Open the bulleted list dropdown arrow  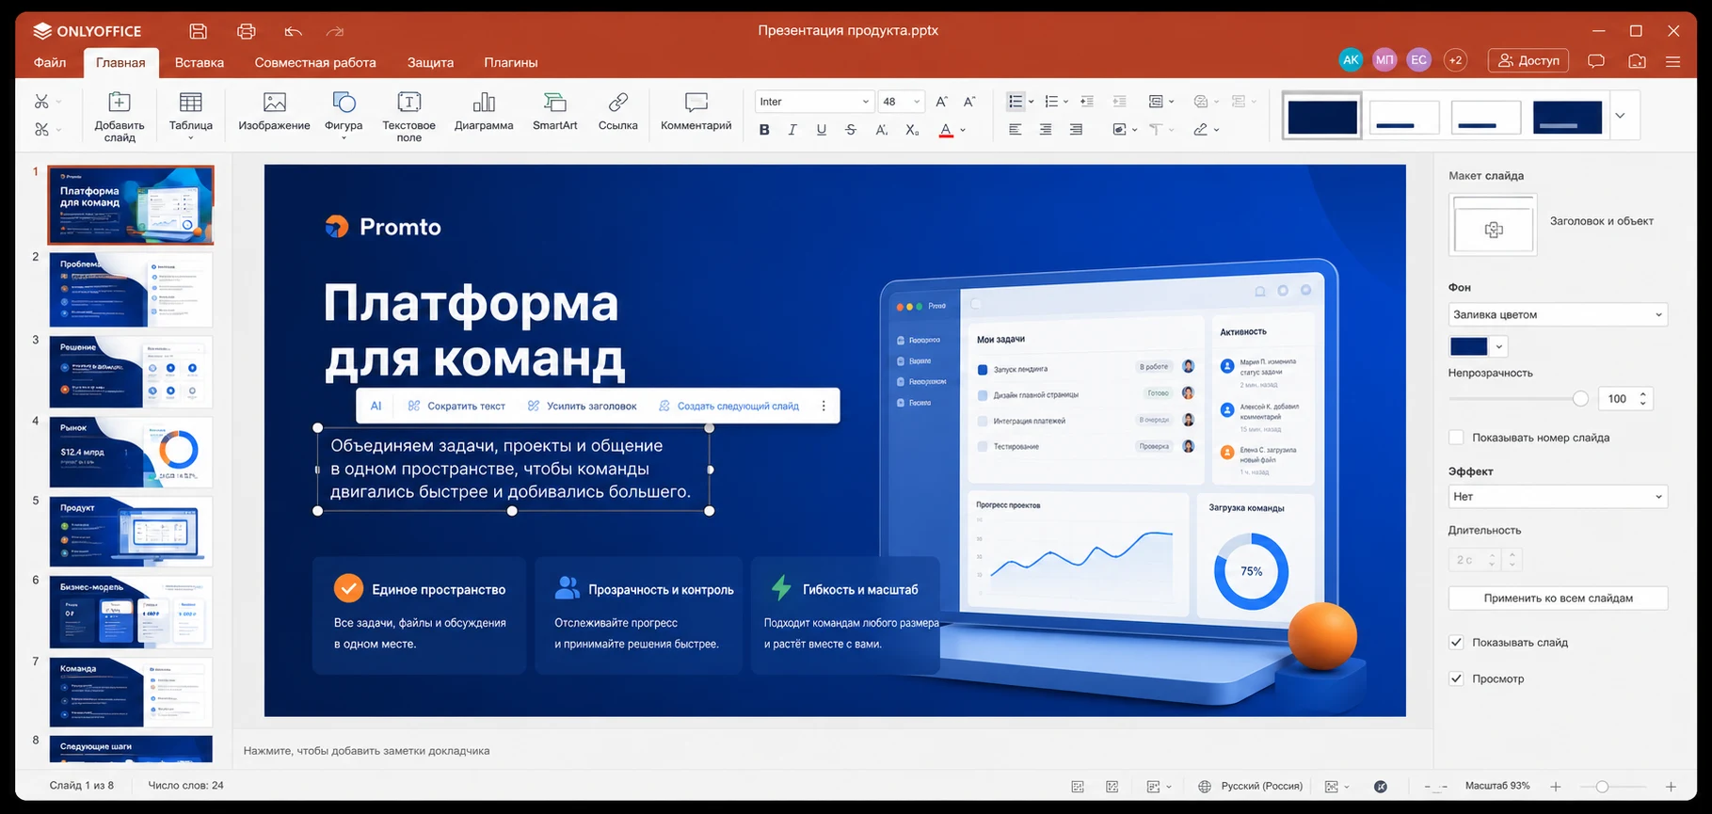(x=1031, y=102)
